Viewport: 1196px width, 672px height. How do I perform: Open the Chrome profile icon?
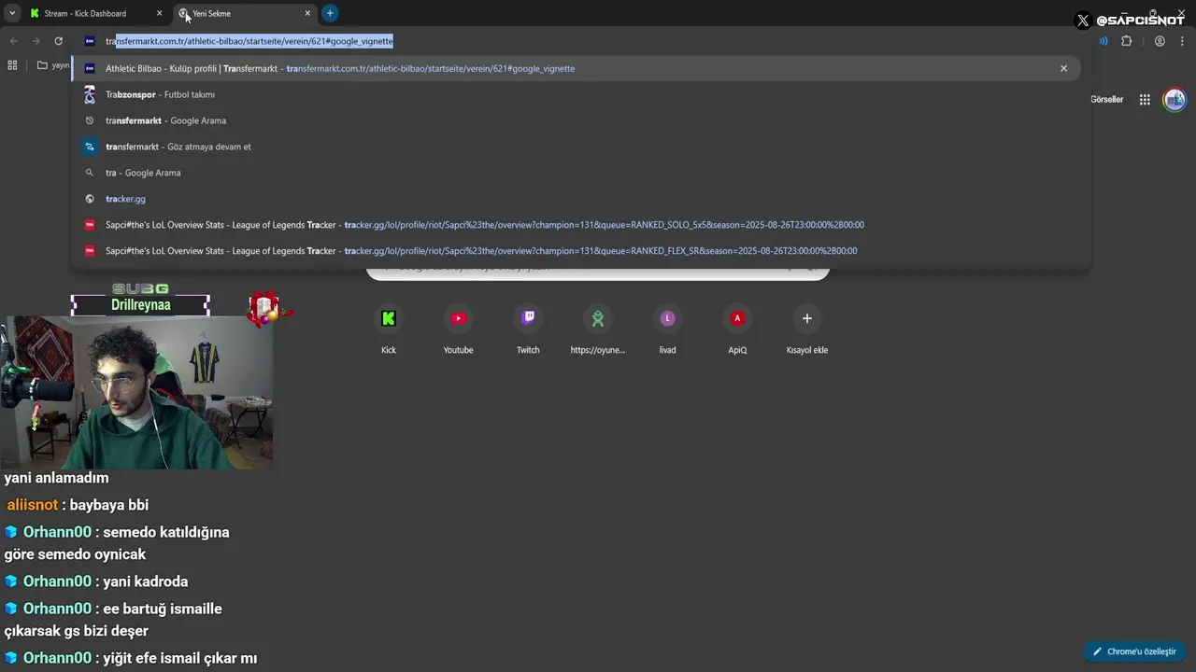[1160, 41]
